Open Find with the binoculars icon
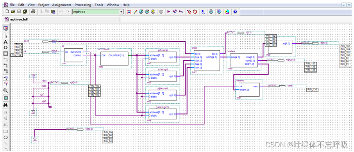Viewport: 354px width, 152px height. click(x=6, y=105)
